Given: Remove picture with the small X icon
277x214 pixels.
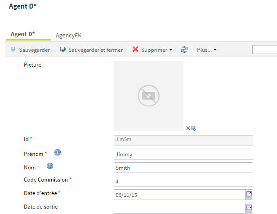Looking at the screenshot, I should 188,128.
